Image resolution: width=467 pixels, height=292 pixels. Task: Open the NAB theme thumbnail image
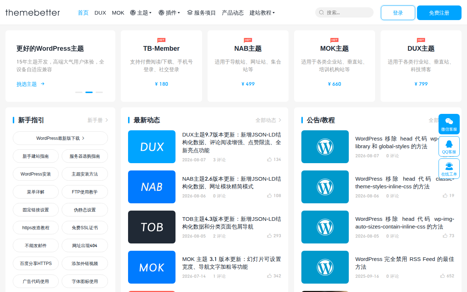[152, 187]
